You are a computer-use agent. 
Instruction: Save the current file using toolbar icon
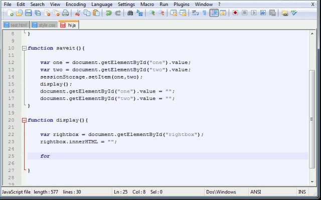(x=28, y=13)
